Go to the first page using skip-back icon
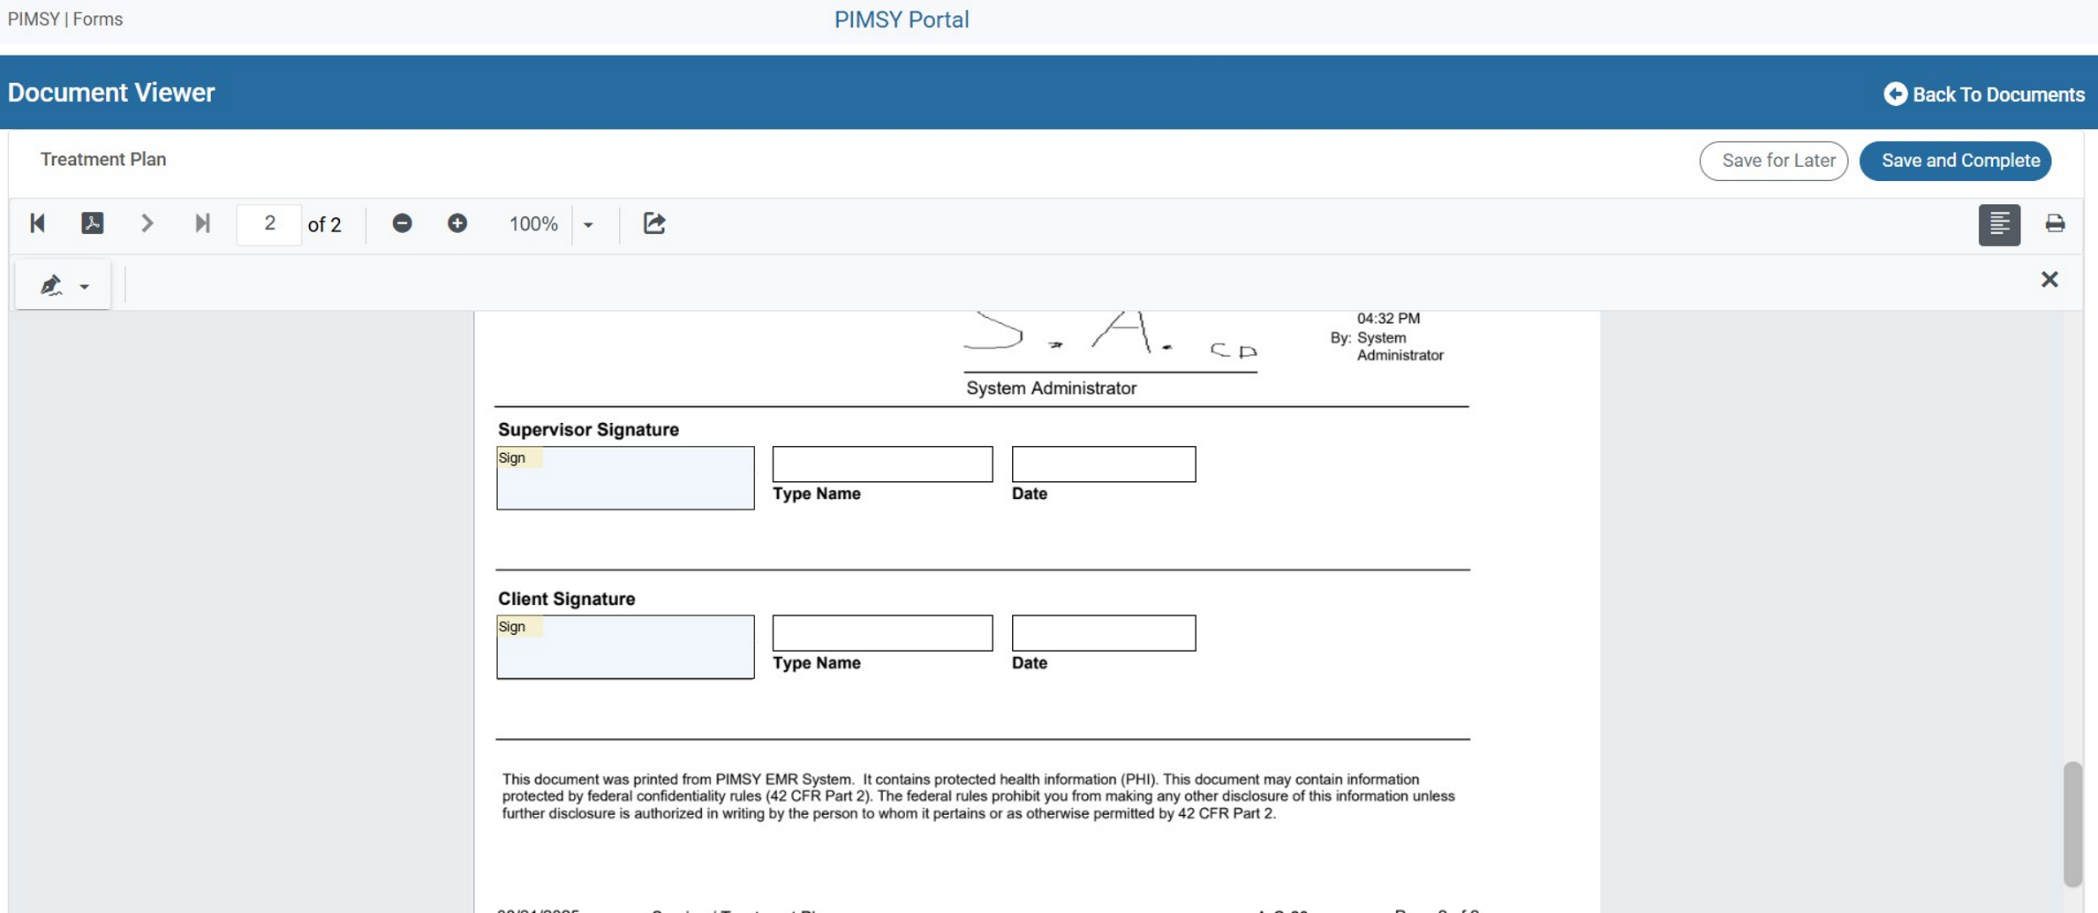Screen dimensions: 2098x913 click(x=37, y=223)
